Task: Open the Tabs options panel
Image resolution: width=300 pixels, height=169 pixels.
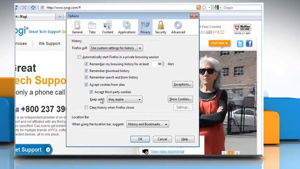Action: click(92, 27)
